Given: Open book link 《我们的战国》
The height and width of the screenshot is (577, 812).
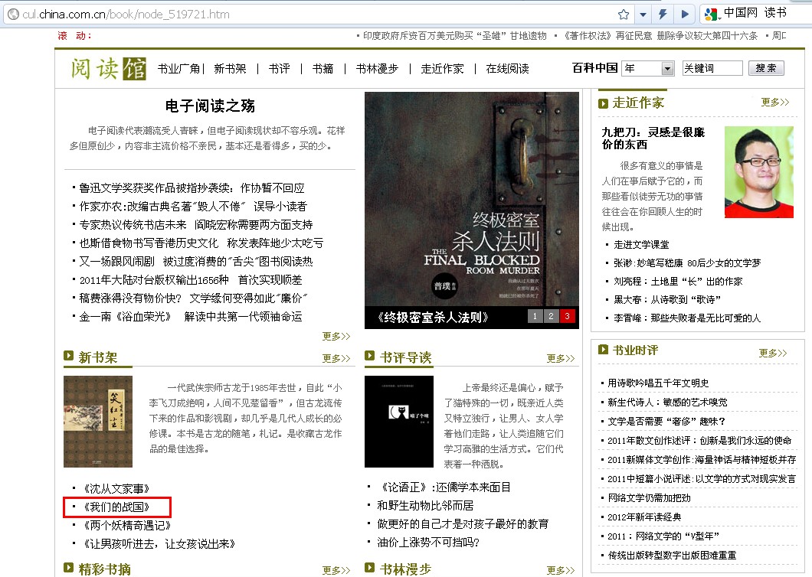Looking at the screenshot, I should 116,507.
